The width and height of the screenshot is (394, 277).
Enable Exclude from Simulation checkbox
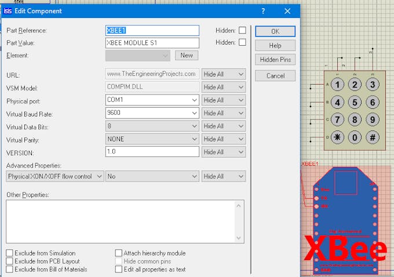click(10, 253)
